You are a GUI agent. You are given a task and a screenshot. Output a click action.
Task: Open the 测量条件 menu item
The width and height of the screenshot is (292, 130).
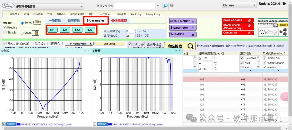[x=61, y=14]
